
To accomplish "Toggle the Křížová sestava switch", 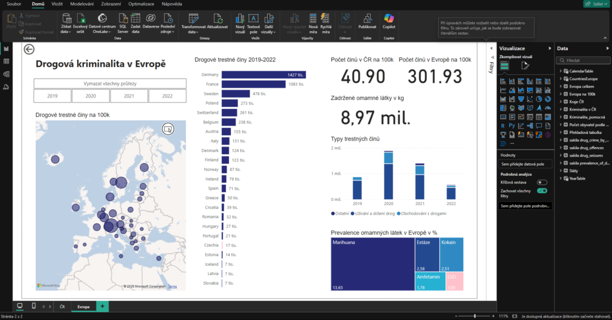I will pyautogui.click(x=542, y=182).
